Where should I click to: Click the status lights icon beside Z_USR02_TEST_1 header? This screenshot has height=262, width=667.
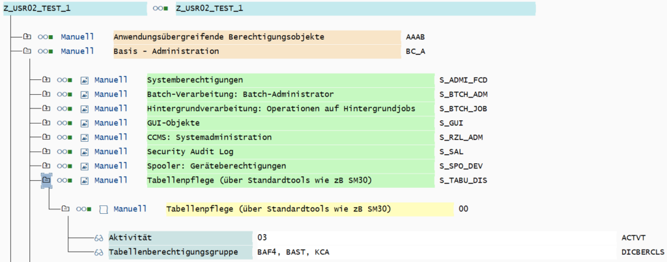[160, 8]
